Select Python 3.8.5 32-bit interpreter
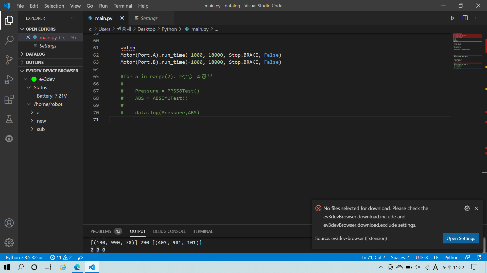 pyautogui.click(x=25, y=257)
